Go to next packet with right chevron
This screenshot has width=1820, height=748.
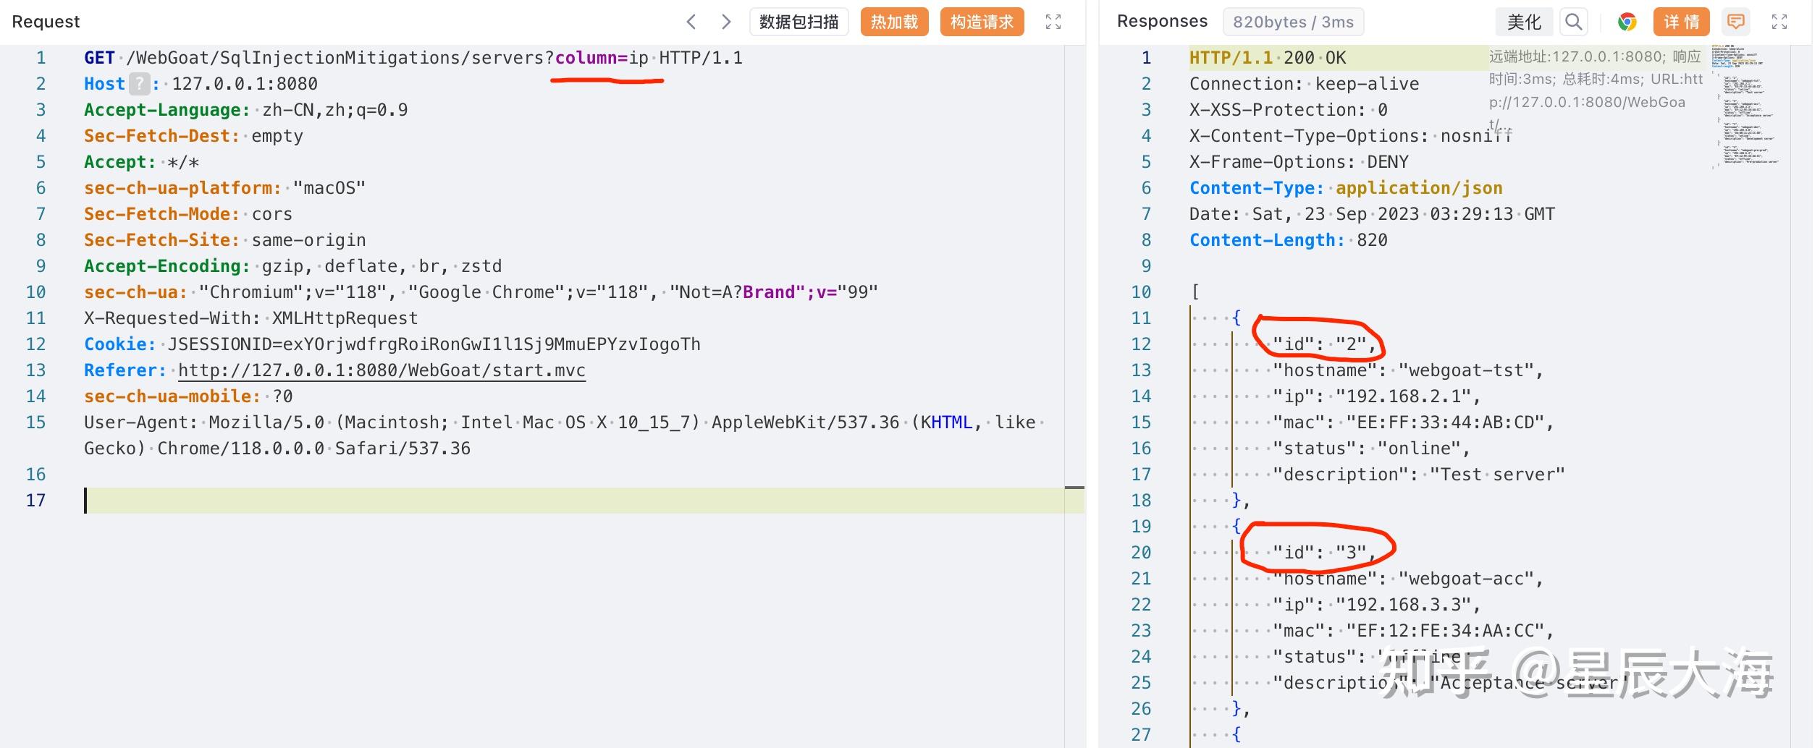pyautogui.click(x=725, y=22)
